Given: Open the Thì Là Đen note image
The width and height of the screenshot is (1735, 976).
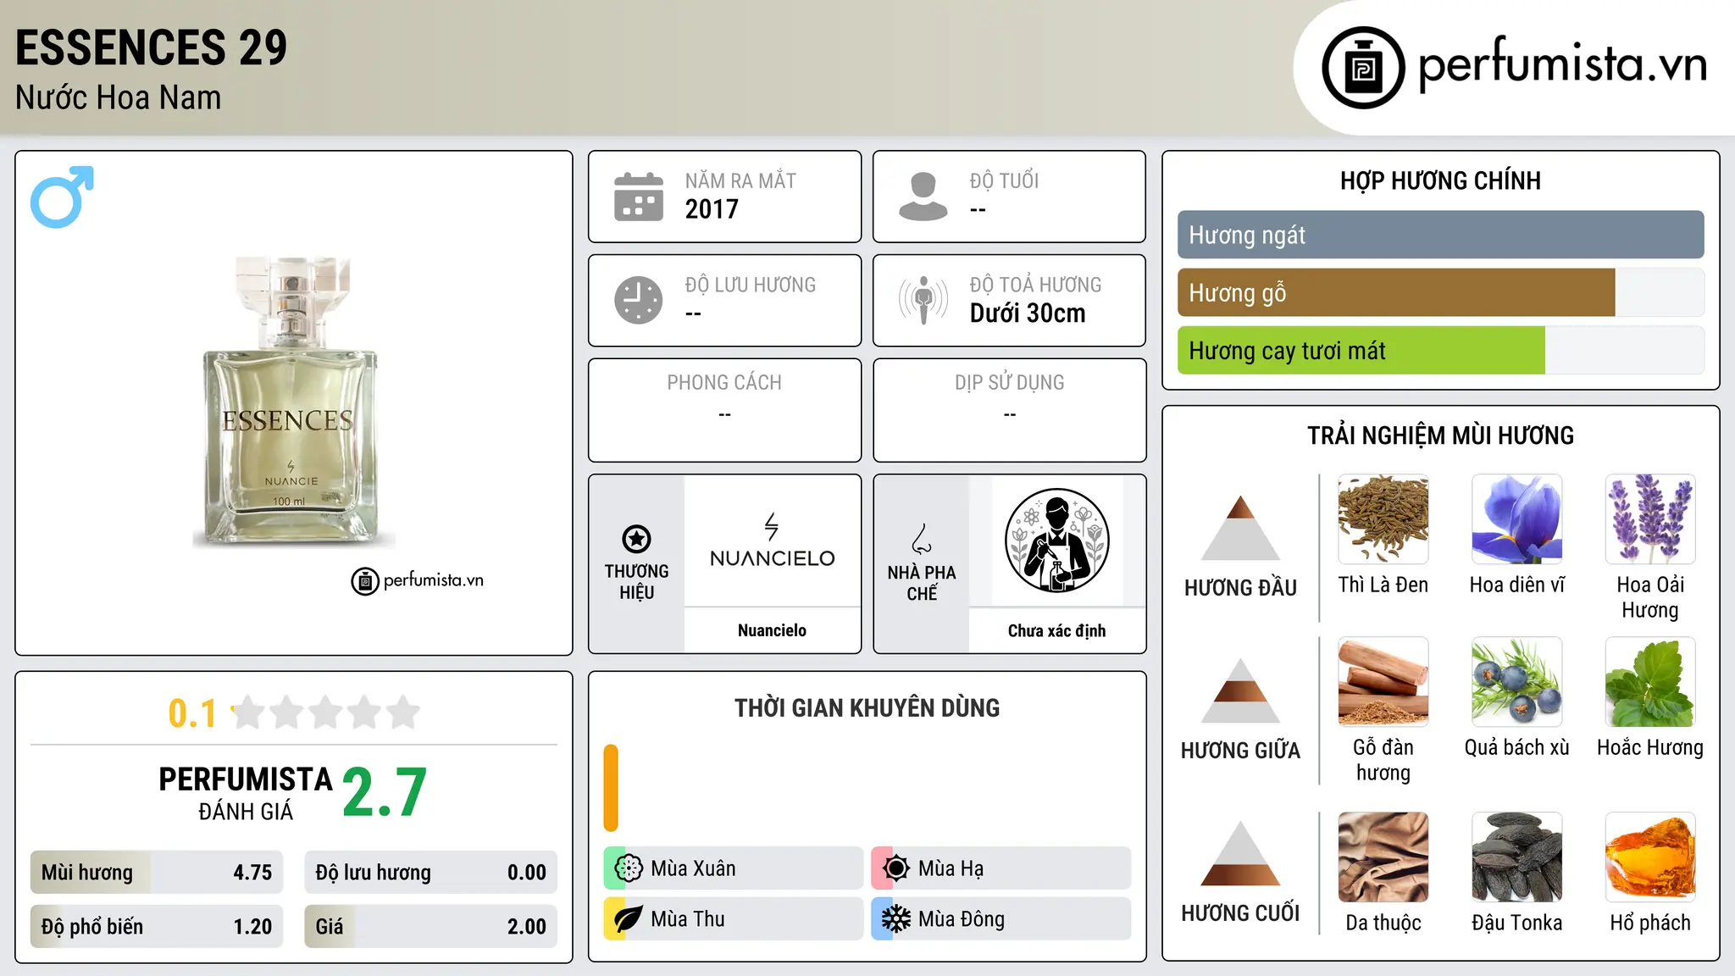Looking at the screenshot, I should pos(1383,519).
